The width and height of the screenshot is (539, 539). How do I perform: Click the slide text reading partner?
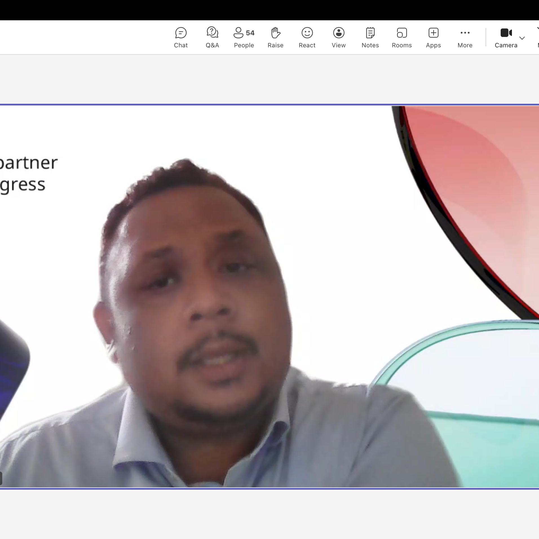click(28, 163)
